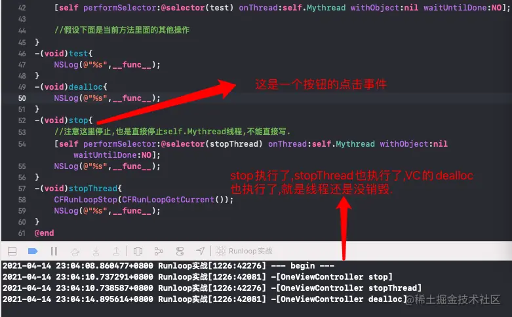Click the Step Over debug icon
This screenshot has width=512, height=317.
tap(75, 251)
